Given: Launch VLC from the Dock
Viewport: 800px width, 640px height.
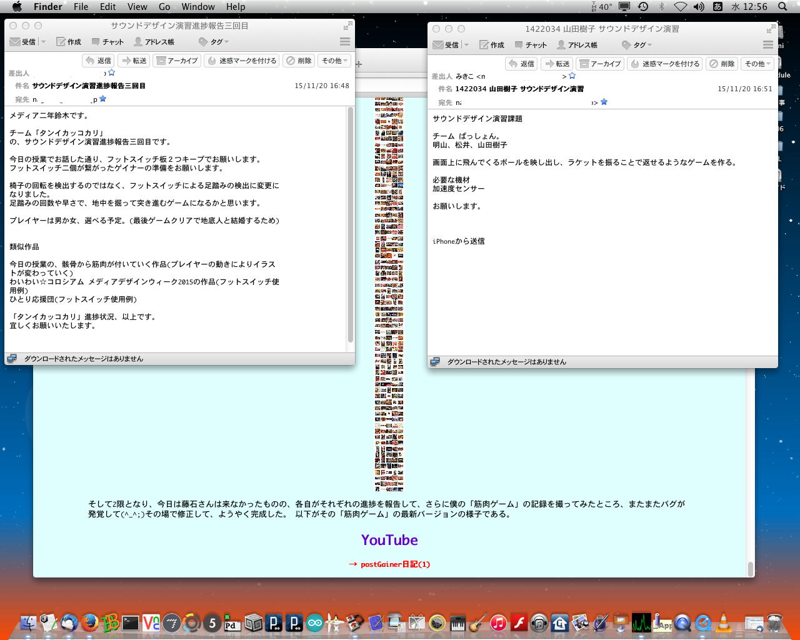Looking at the screenshot, I should point(724,622).
